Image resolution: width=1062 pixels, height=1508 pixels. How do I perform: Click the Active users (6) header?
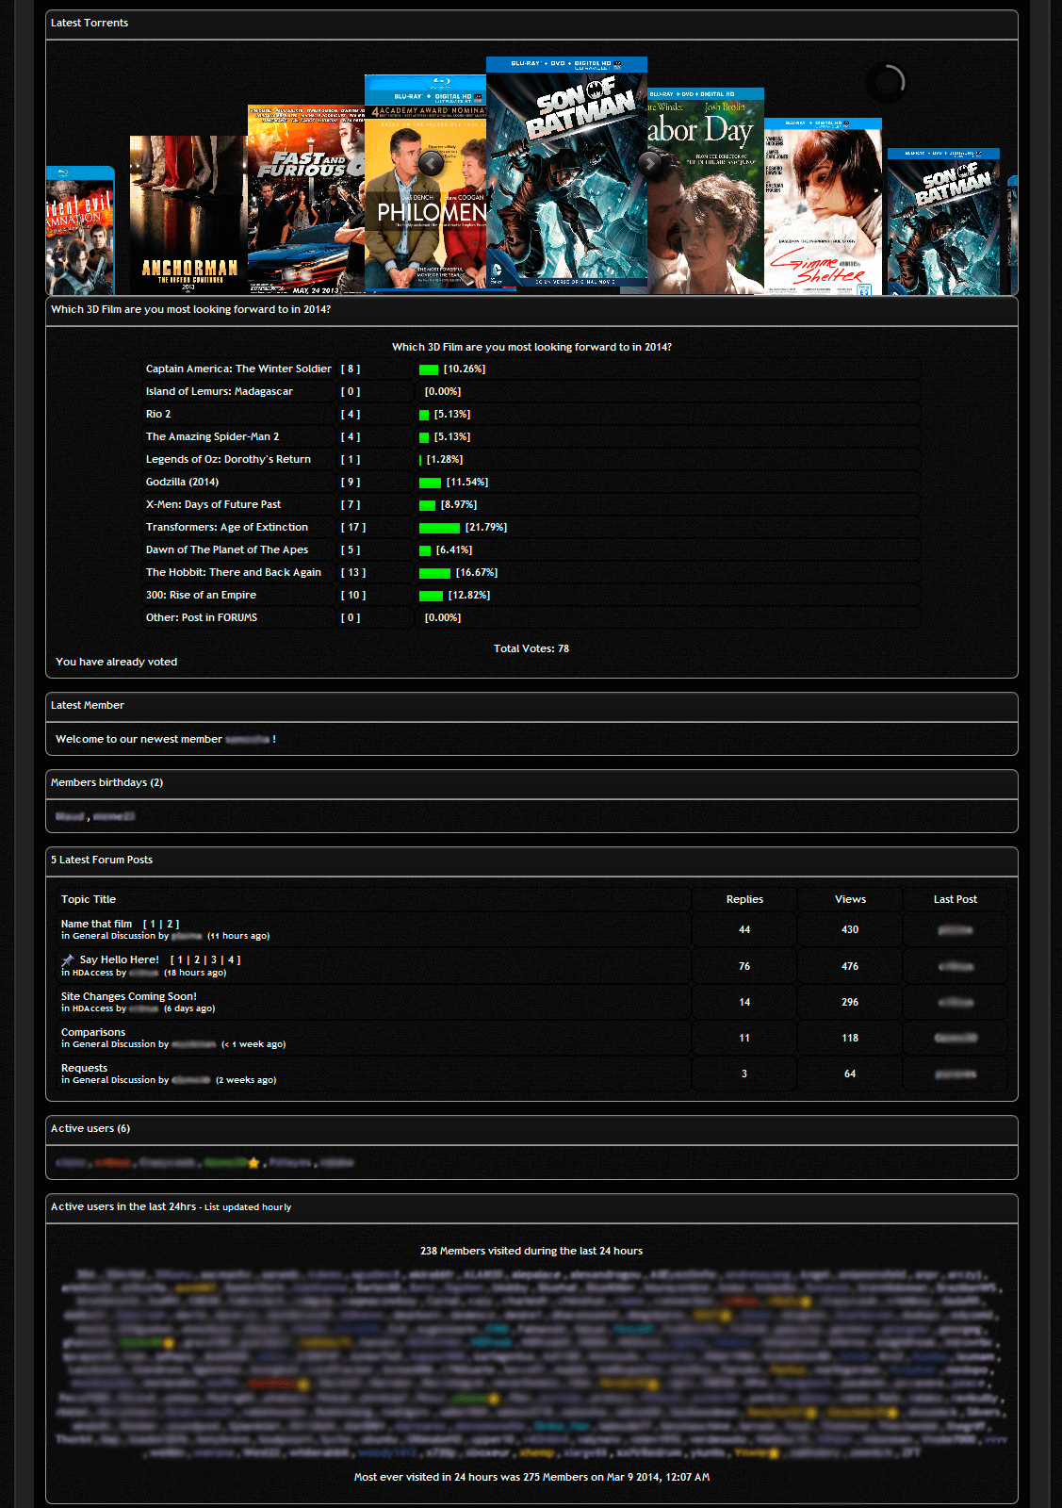[531, 1129]
